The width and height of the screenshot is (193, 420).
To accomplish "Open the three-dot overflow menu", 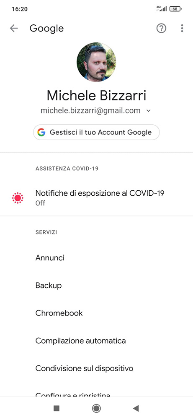I will (x=182, y=28).
